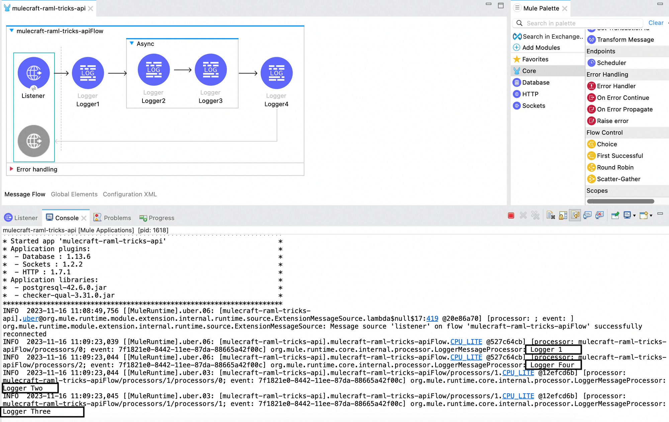Collapse the Async scope triangle
The image size is (669, 422).
(x=132, y=43)
